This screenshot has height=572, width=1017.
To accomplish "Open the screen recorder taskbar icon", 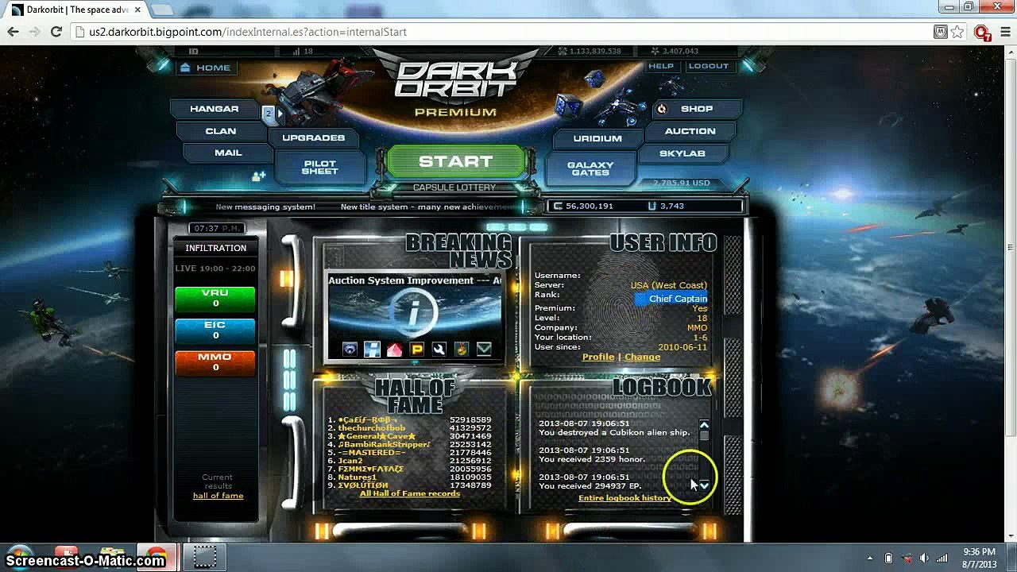I will [204, 557].
